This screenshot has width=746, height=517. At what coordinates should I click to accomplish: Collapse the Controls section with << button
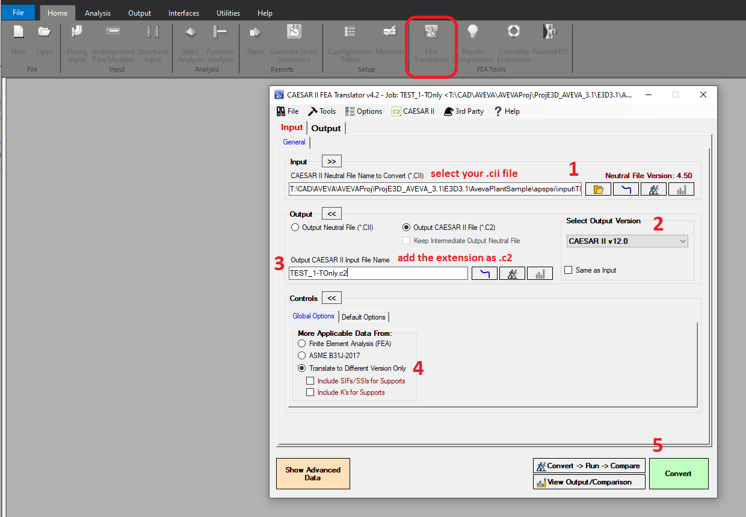tap(331, 298)
